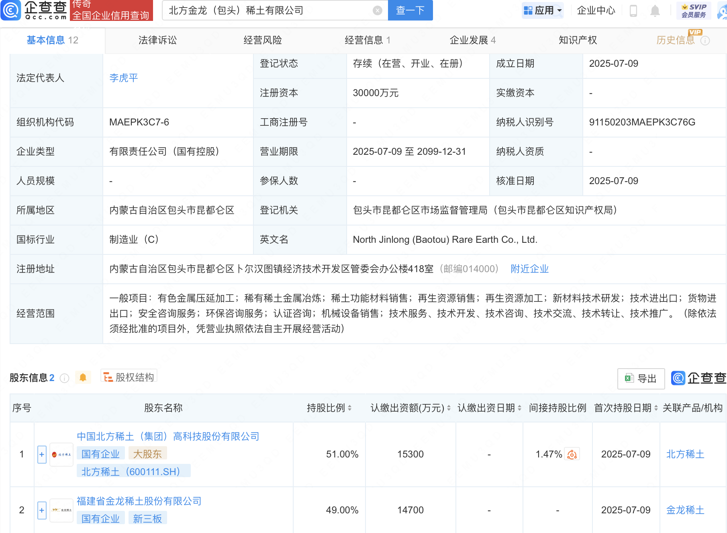Click the 导出 export button
Image resolution: width=727 pixels, height=533 pixels.
641,379
